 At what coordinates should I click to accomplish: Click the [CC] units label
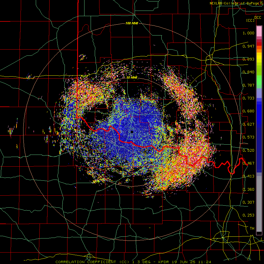[x=251, y=20]
